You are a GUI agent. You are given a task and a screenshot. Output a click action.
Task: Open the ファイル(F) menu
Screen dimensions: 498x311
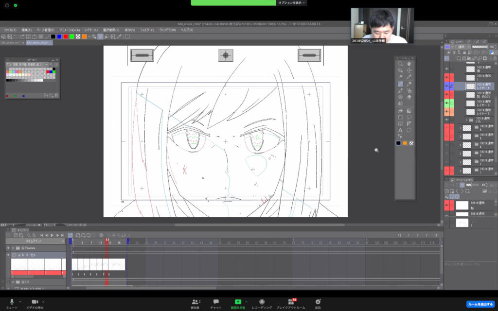[10, 30]
